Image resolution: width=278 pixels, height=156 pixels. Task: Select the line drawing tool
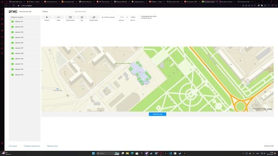tap(59, 17)
